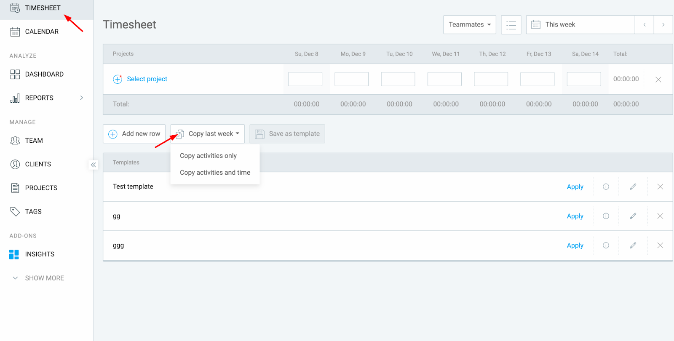Click the Select project link
674x341 pixels.
pyautogui.click(x=147, y=79)
